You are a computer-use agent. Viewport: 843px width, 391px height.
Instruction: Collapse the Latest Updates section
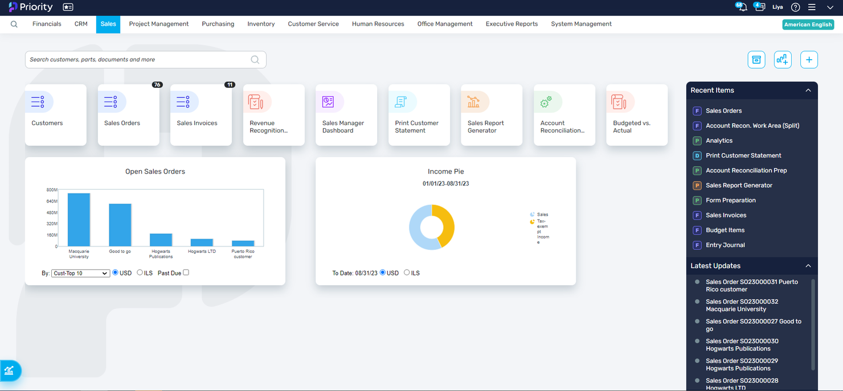(x=808, y=265)
